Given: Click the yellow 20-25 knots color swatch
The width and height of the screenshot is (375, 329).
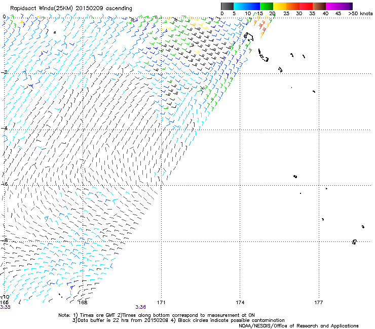Looking at the screenshot, I should 280,6.
